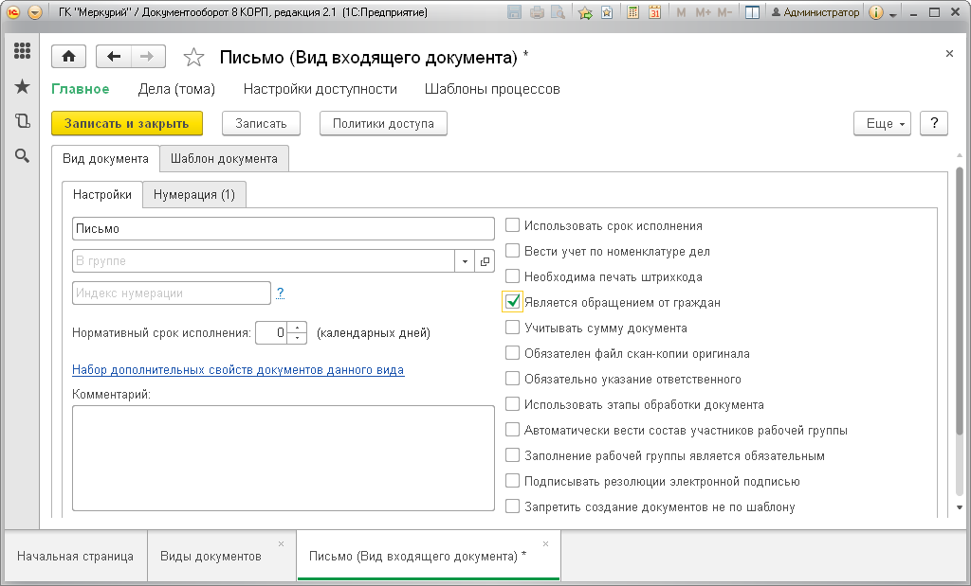Viewport: 971px width, 586px height.
Task: Enable Использовать срок исполнения checkbox
Action: point(512,225)
